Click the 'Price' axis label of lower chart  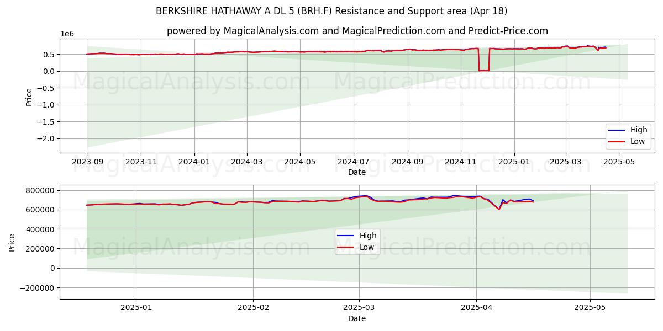point(12,242)
